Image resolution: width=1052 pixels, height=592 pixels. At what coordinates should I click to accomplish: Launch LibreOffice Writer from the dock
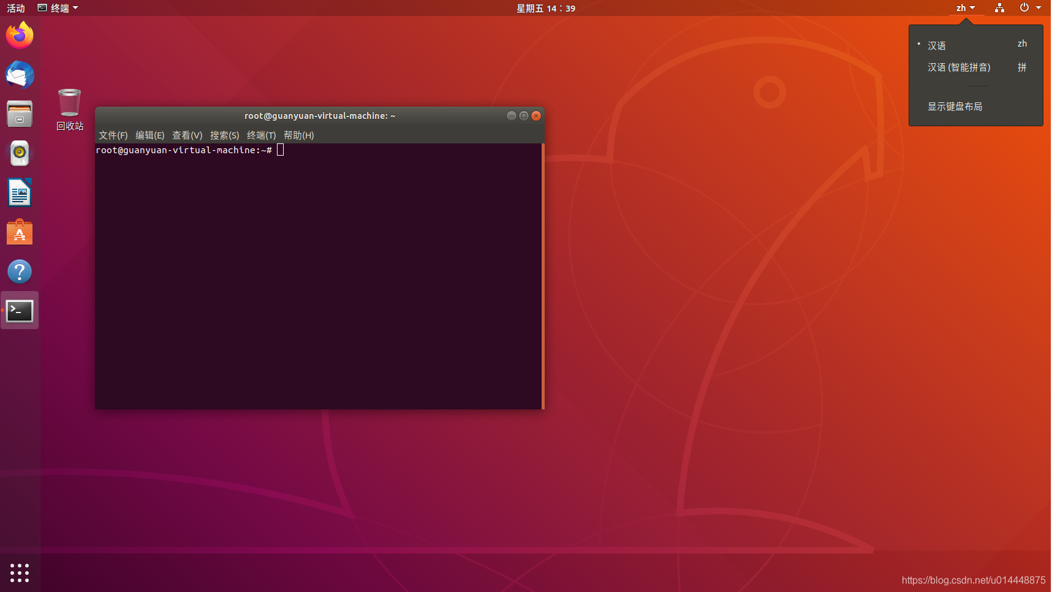coord(20,193)
